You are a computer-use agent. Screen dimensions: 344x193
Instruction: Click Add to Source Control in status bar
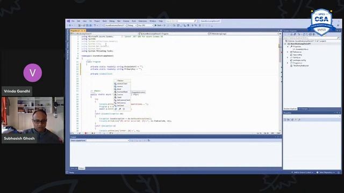(x=302, y=173)
